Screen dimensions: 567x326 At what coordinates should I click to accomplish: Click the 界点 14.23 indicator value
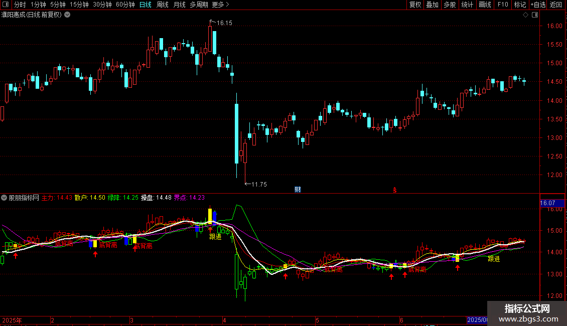(x=190, y=198)
